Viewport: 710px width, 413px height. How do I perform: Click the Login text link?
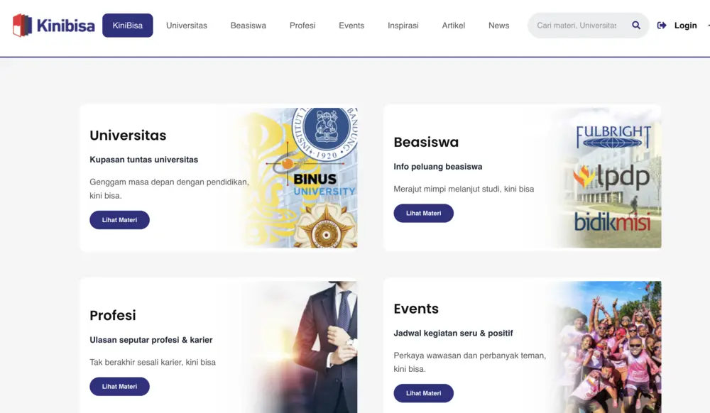pos(685,26)
